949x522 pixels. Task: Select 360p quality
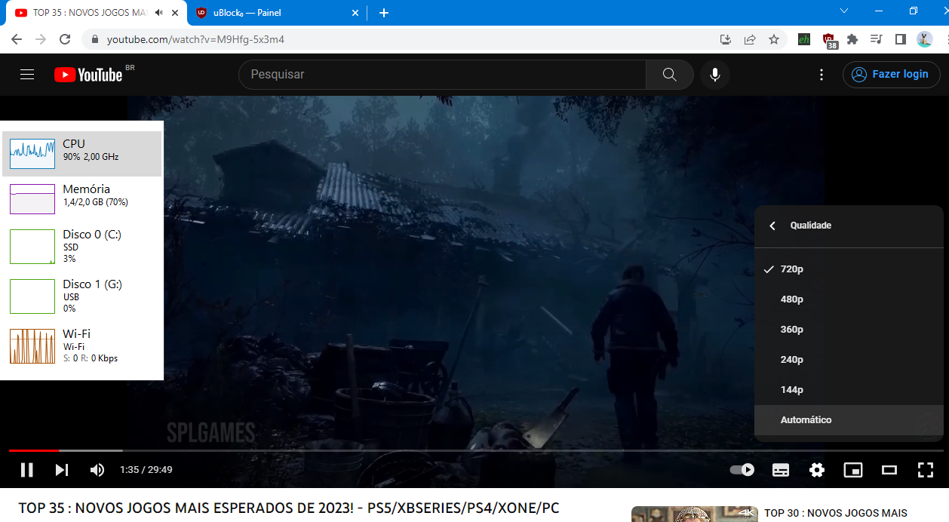point(849,330)
